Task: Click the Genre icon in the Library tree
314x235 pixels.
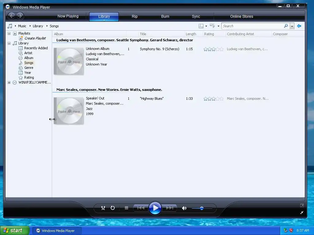Action: click(x=21, y=68)
